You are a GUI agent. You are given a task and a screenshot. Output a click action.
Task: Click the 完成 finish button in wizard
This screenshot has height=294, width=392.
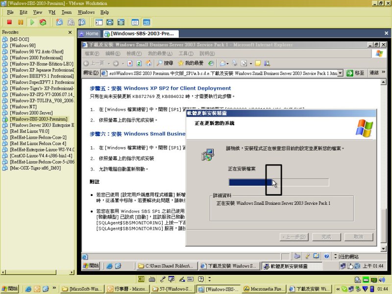coord(326,237)
